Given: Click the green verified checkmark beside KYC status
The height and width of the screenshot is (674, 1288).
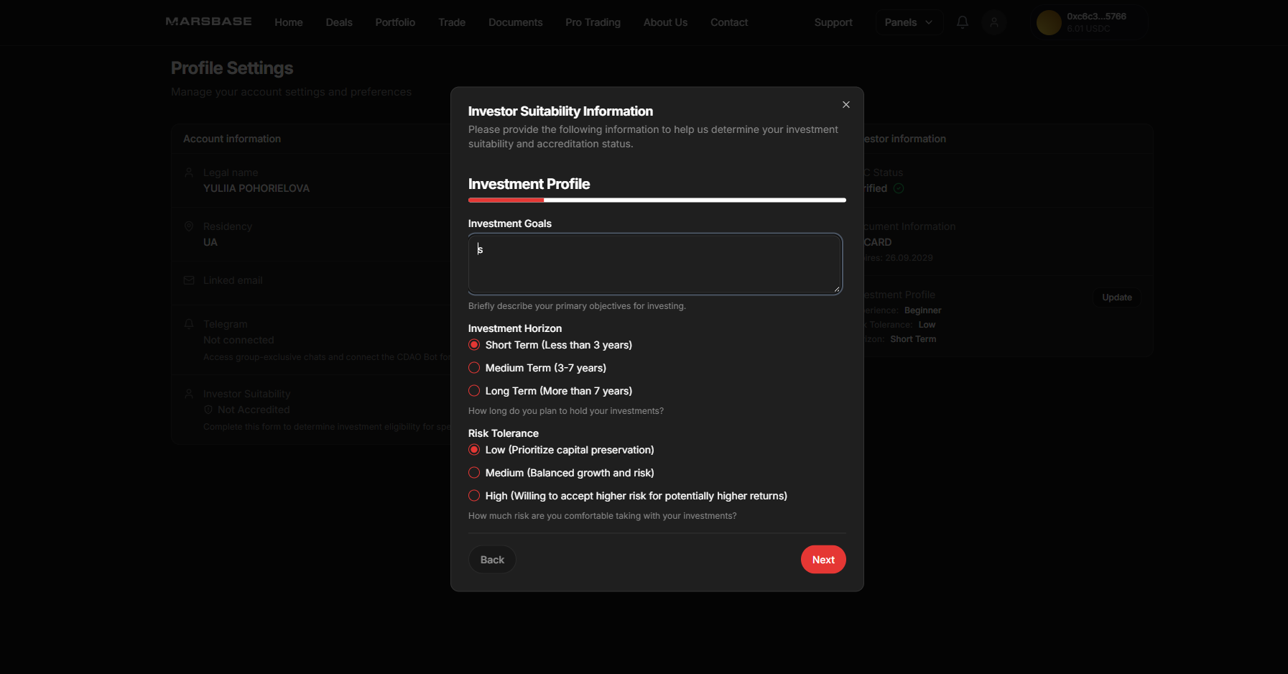Looking at the screenshot, I should (899, 188).
